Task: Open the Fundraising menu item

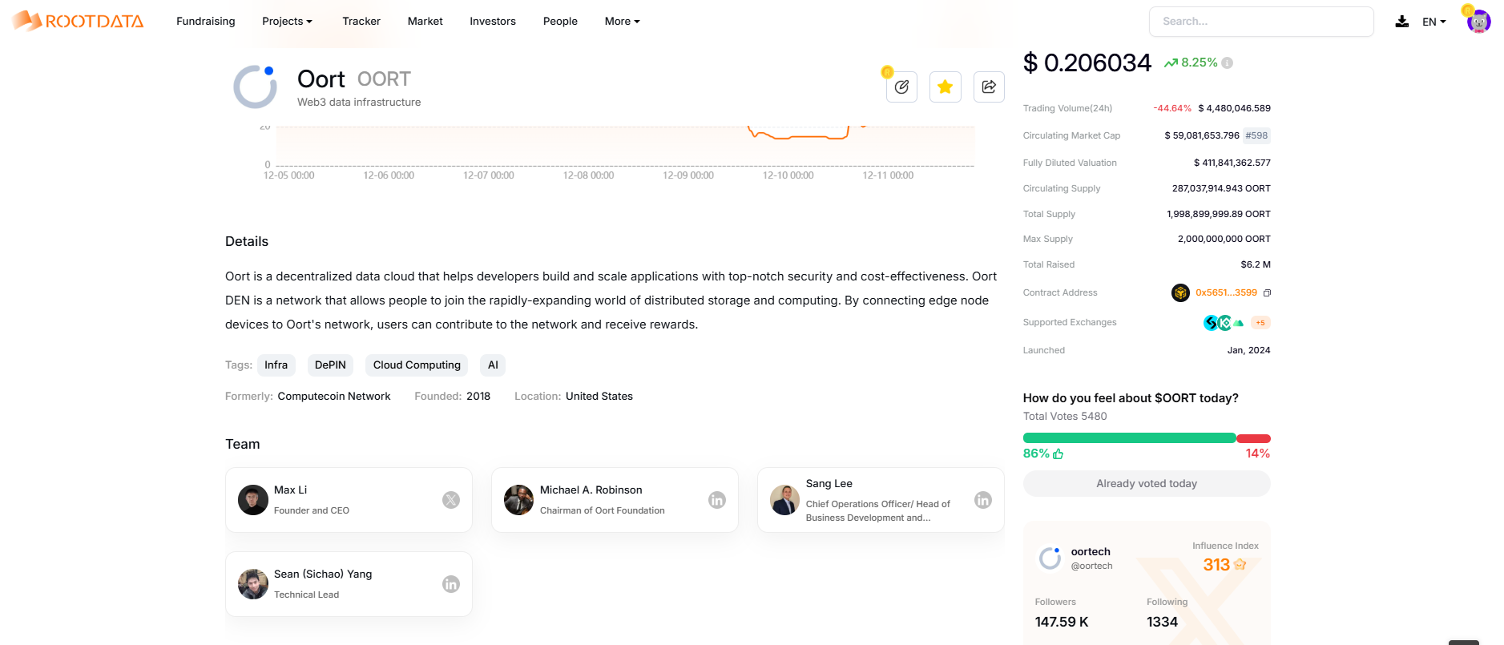Action: pos(206,22)
